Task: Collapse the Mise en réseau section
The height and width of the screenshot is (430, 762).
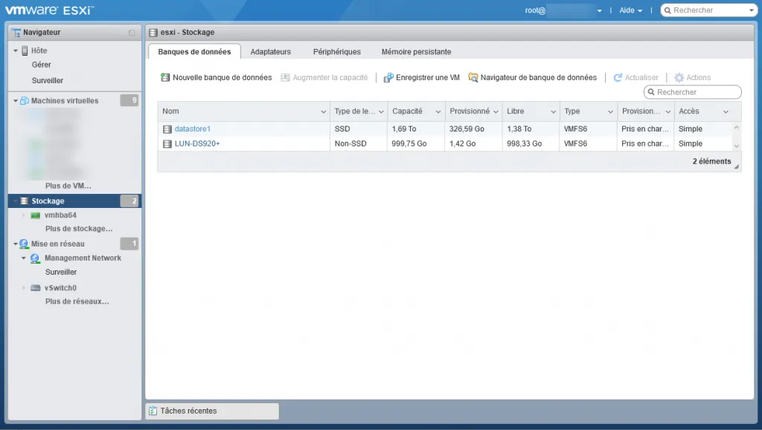Action: point(15,244)
